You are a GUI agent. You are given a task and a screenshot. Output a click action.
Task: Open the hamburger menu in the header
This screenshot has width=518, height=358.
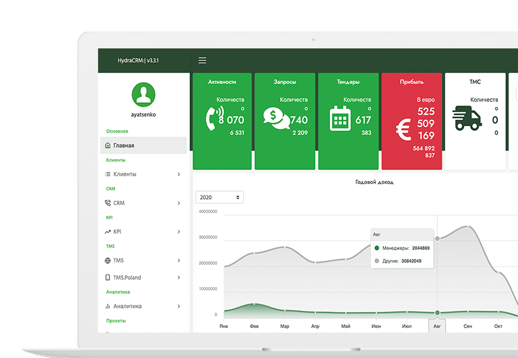202,60
